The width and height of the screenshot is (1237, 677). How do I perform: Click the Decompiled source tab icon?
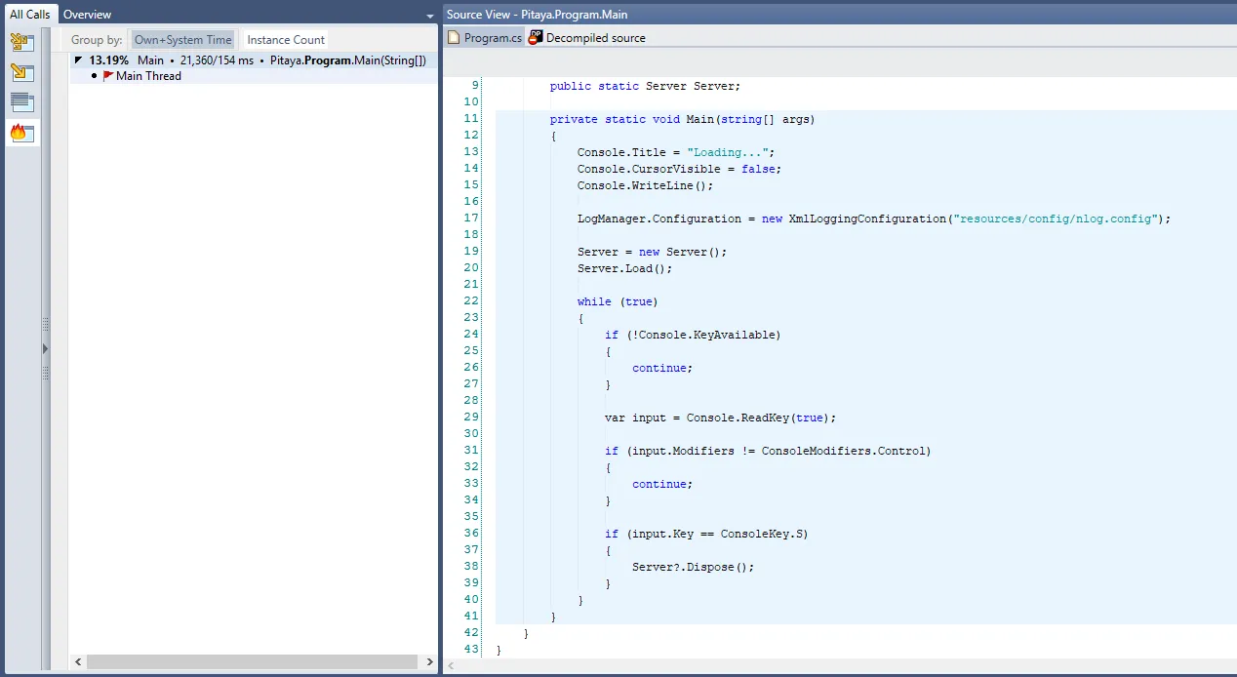(x=536, y=38)
